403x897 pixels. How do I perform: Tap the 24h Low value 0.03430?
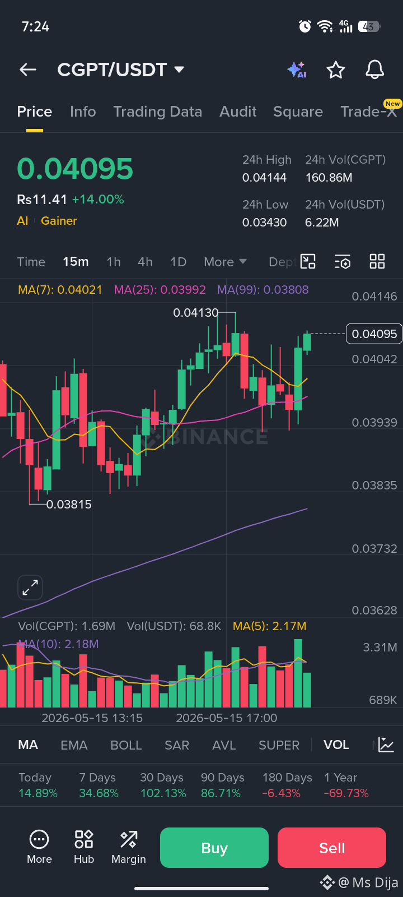[x=264, y=223]
